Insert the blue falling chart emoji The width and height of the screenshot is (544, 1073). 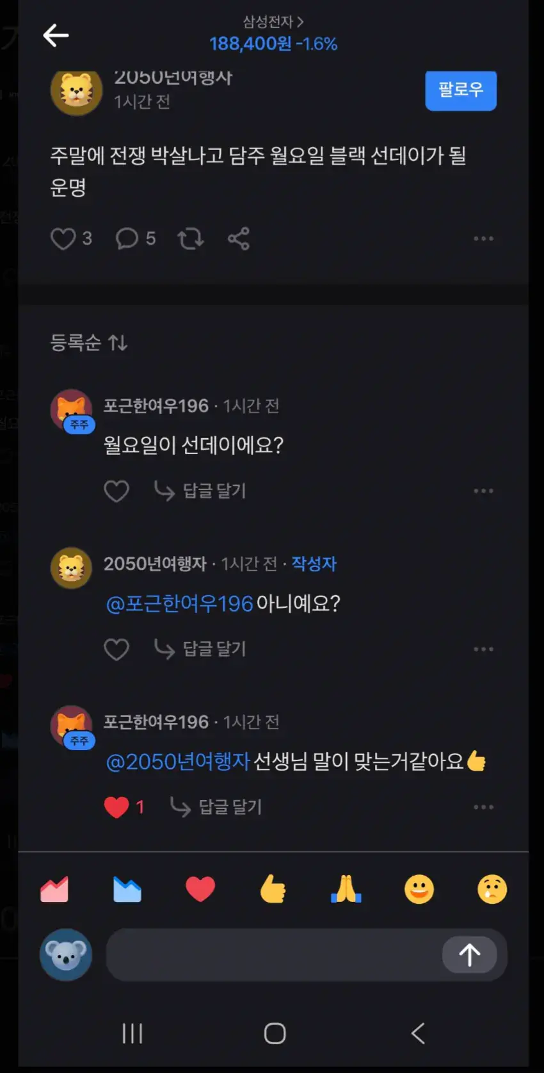pos(127,890)
